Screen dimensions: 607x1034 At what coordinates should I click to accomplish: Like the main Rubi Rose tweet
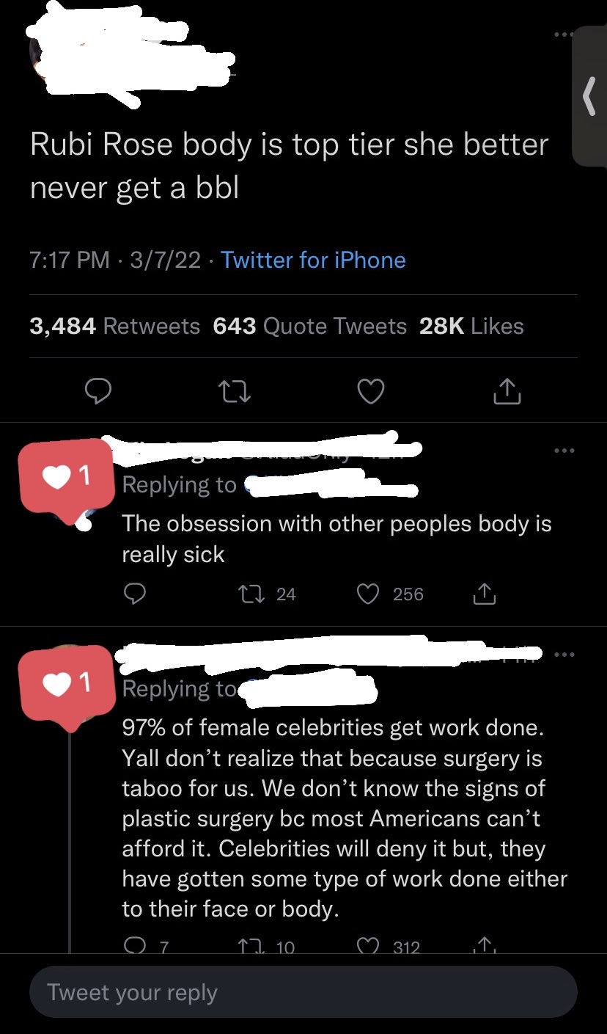(x=371, y=393)
